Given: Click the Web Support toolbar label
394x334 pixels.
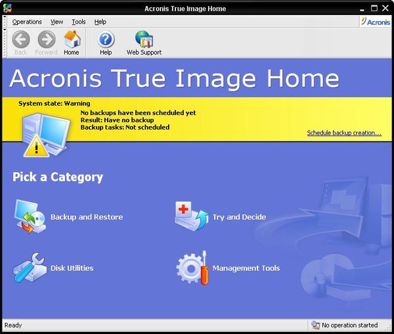Looking at the screenshot, I should (x=144, y=53).
